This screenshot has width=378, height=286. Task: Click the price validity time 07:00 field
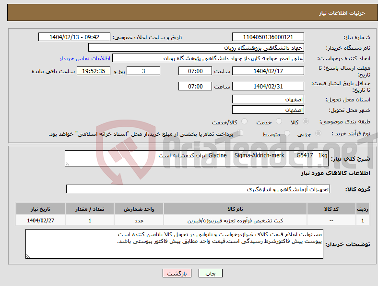[195, 86]
